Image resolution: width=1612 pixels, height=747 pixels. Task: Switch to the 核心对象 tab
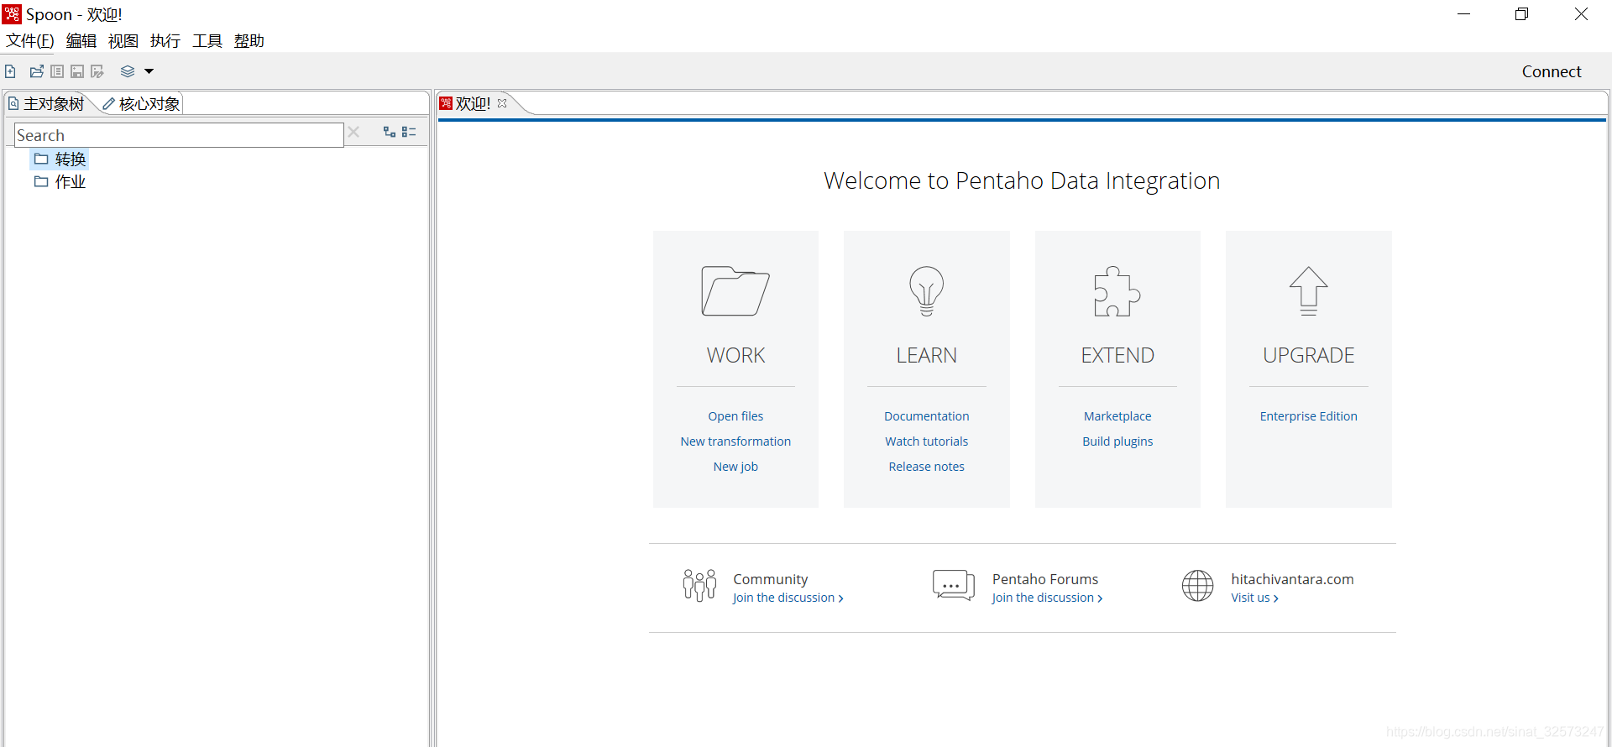[141, 103]
